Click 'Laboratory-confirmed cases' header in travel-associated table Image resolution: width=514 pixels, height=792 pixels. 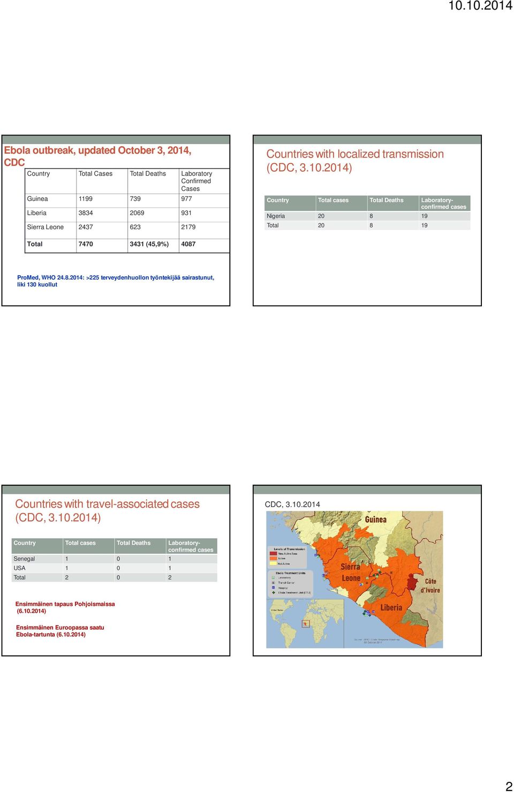click(191, 546)
